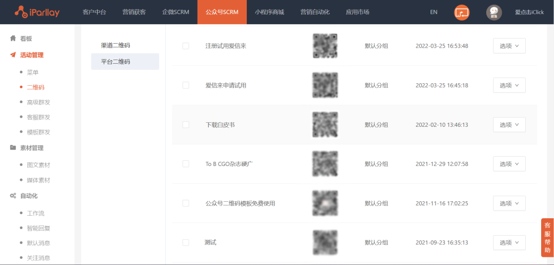Open 模板群发 in the sidebar
Image resolution: width=554 pixels, height=265 pixels.
[38, 132]
